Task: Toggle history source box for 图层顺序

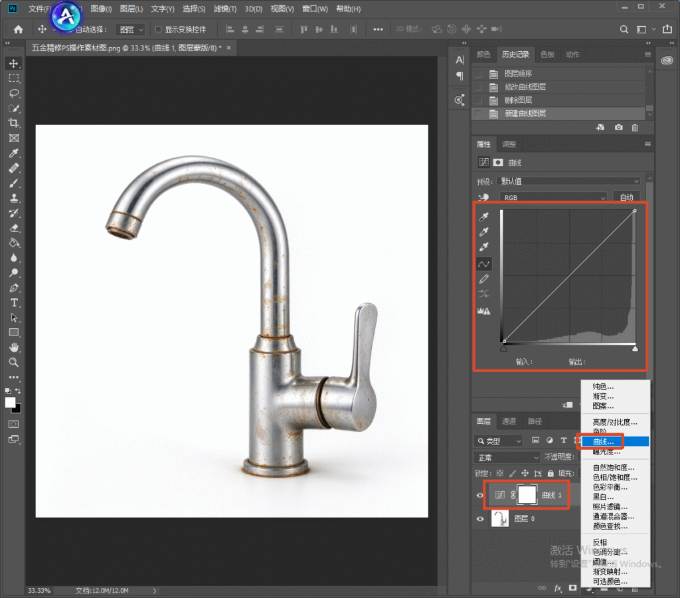Action: (x=478, y=74)
